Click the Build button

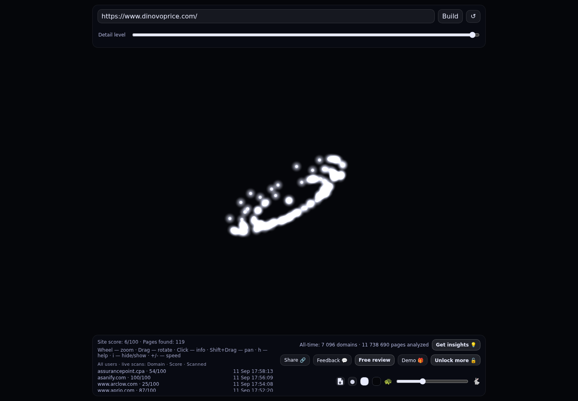click(450, 16)
